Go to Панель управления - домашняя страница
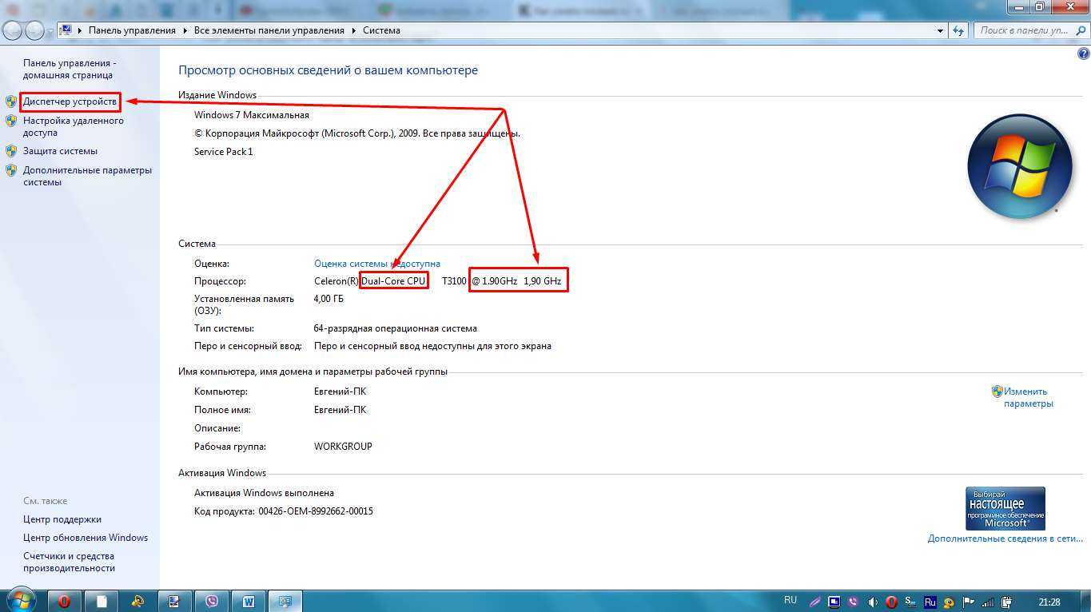Image resolution: width=1091 pixels, height=612 pixels. point(70,69)
